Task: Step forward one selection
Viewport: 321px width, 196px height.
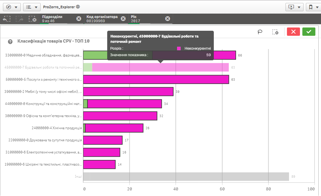Action: pyautogui.click(x=20, y=19)
